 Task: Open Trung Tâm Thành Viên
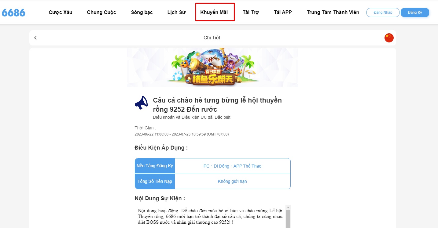click(333, 13)
